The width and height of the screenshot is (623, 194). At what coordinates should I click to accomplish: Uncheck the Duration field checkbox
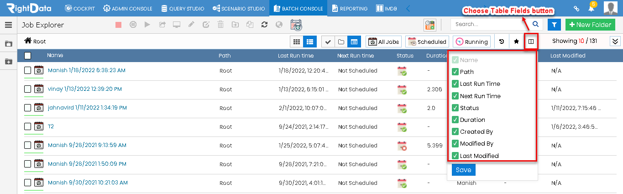pos(455,120)
